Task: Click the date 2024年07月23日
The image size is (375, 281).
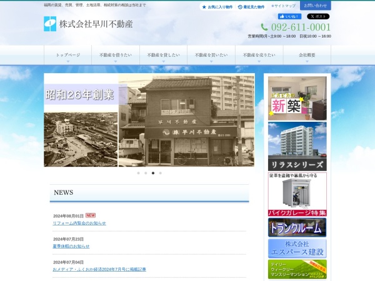Action: click(x=68, y=239)
